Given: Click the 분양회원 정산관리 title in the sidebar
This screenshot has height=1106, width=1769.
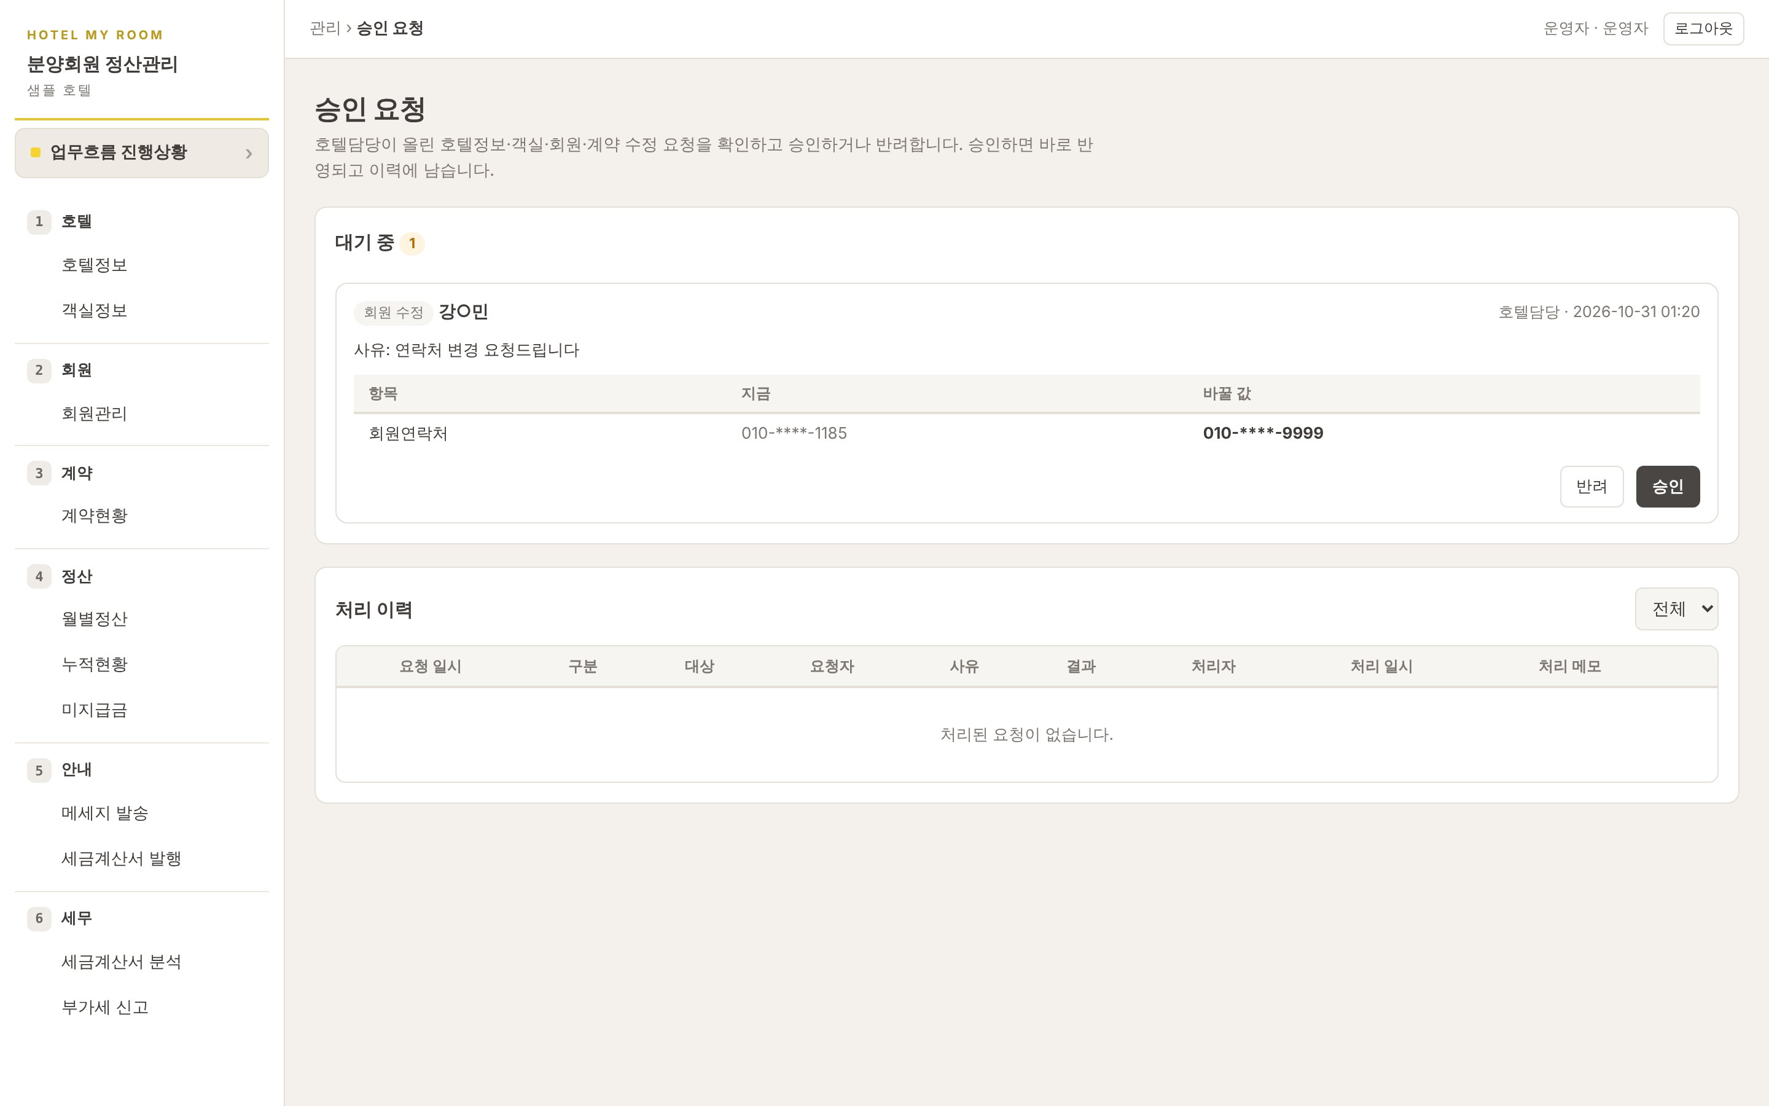Looking at the screenshot, I should click(x=103, y=65).
